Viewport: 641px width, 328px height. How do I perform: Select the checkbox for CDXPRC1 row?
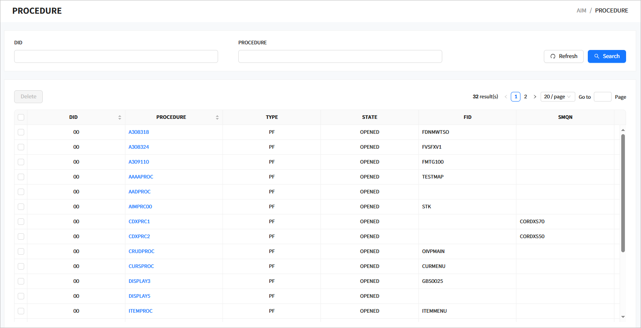point(21,222)
